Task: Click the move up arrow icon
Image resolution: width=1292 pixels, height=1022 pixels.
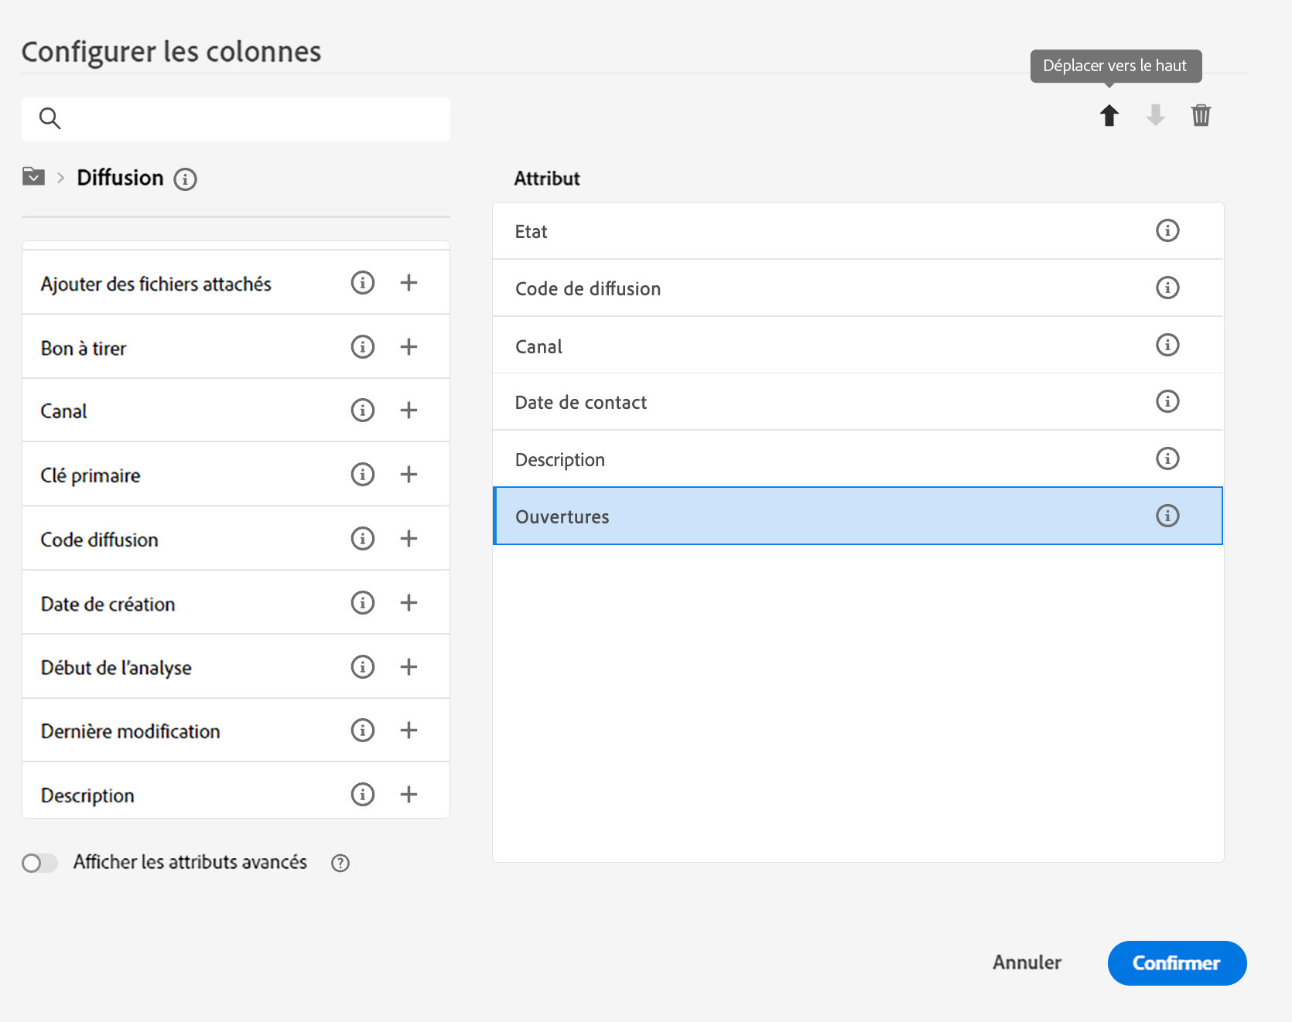Action: point(1109,116)
